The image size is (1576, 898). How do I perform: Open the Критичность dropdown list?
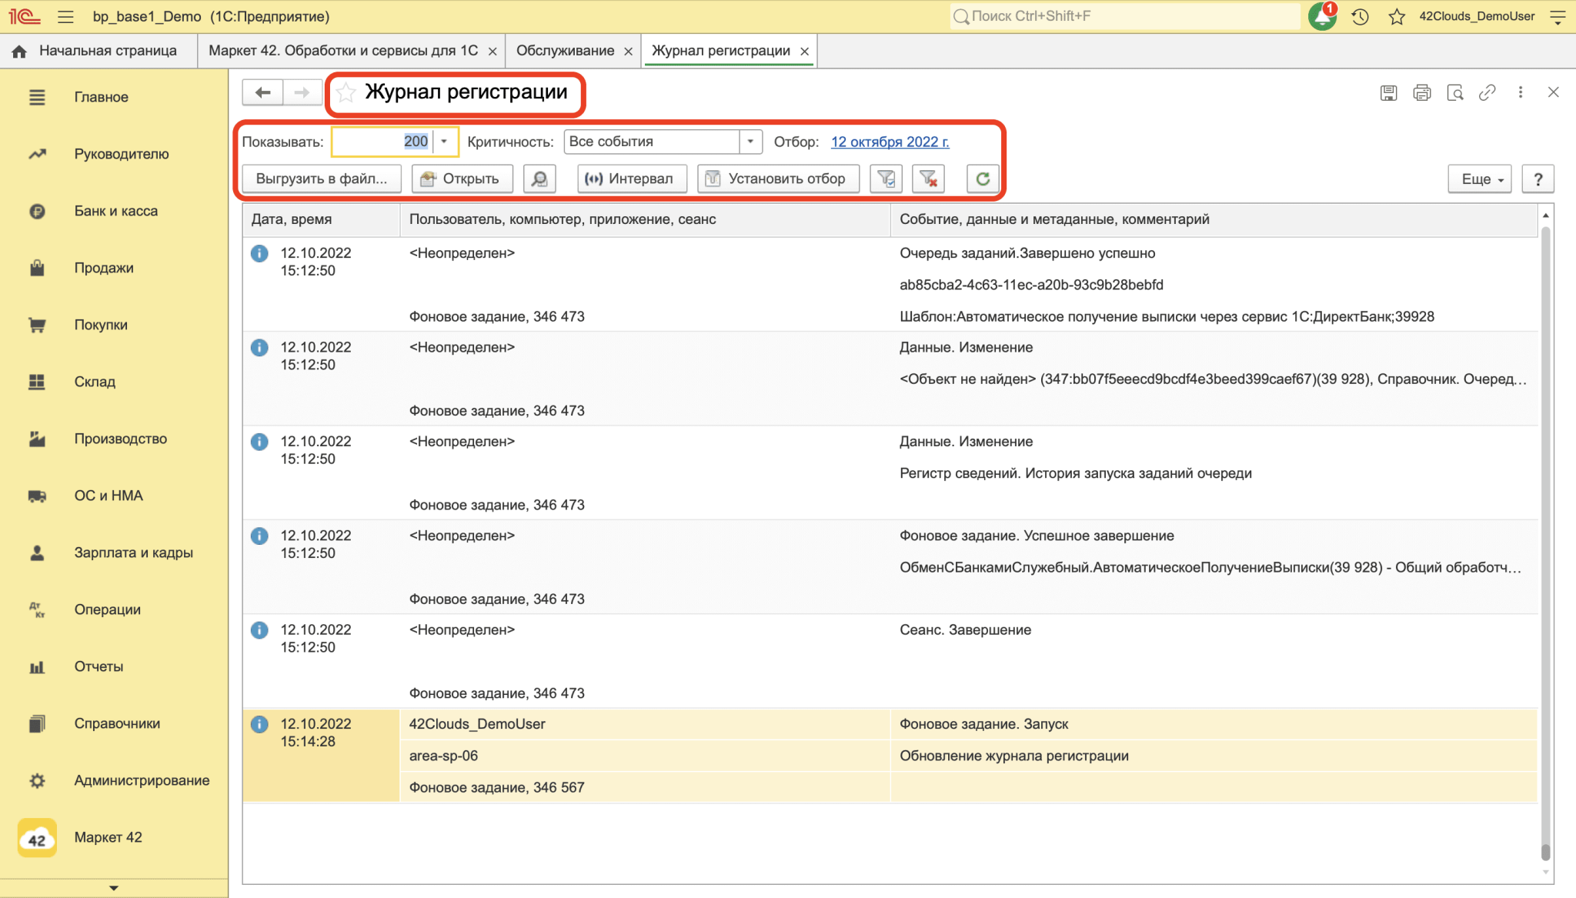[x=750, y=142]
